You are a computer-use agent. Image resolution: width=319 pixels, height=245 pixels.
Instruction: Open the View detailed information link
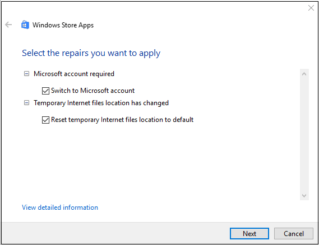[60, 208]
